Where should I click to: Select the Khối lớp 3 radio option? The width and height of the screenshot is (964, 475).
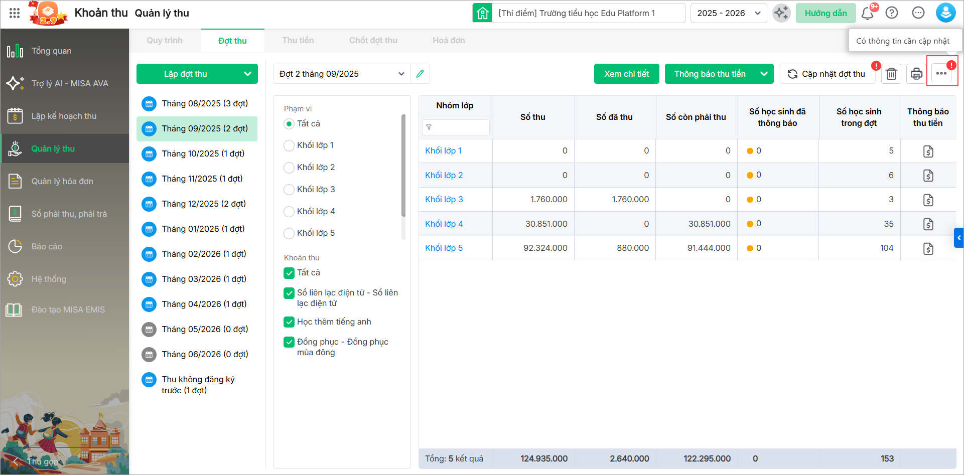pyautogui.click(x=289, y=190)
